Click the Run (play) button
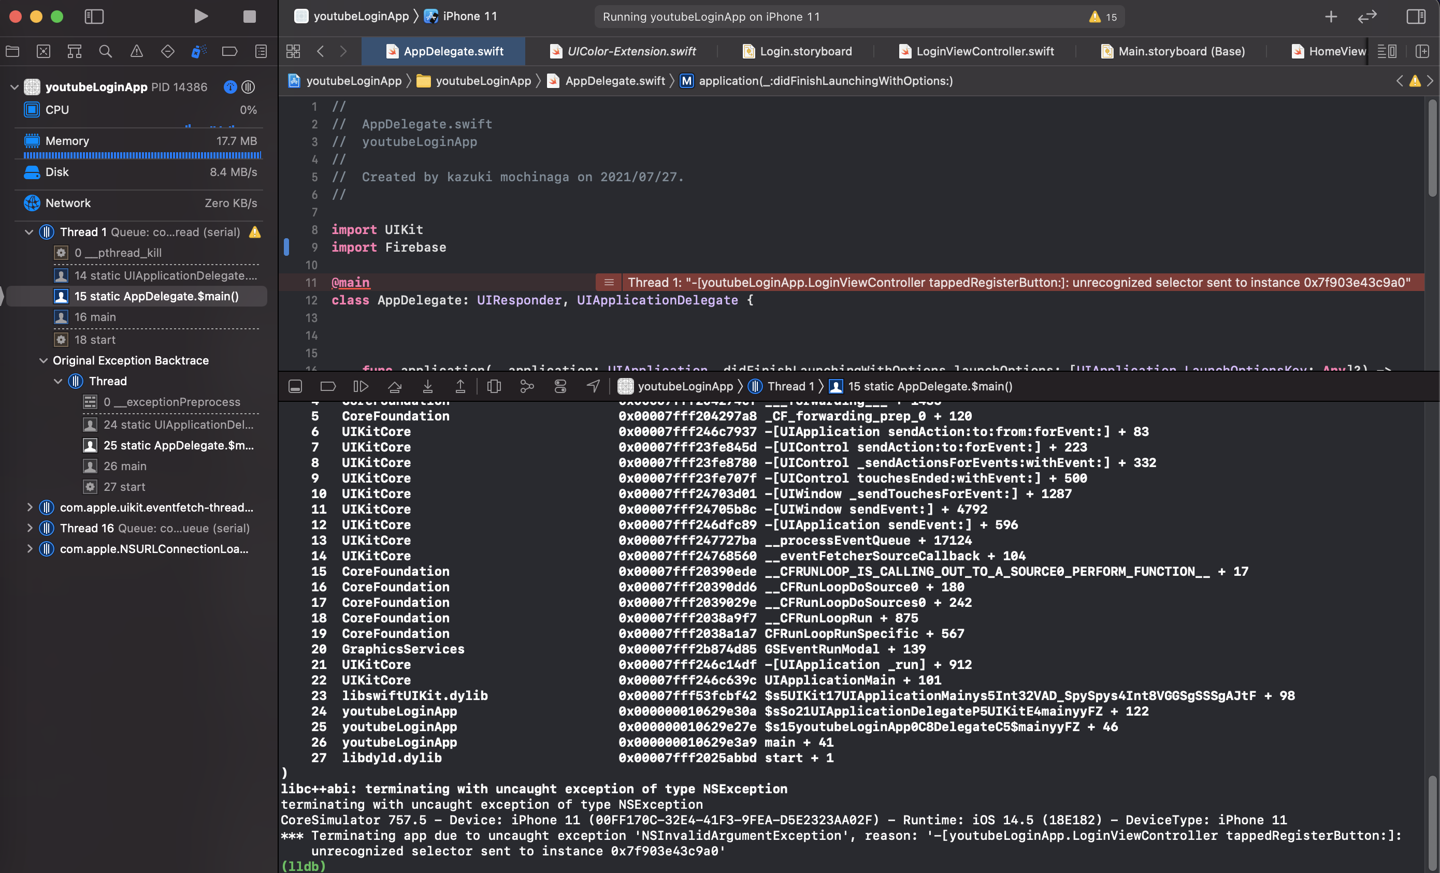Image resolution: width=1440 pixels, height=873 pixels. pos(200,17)
